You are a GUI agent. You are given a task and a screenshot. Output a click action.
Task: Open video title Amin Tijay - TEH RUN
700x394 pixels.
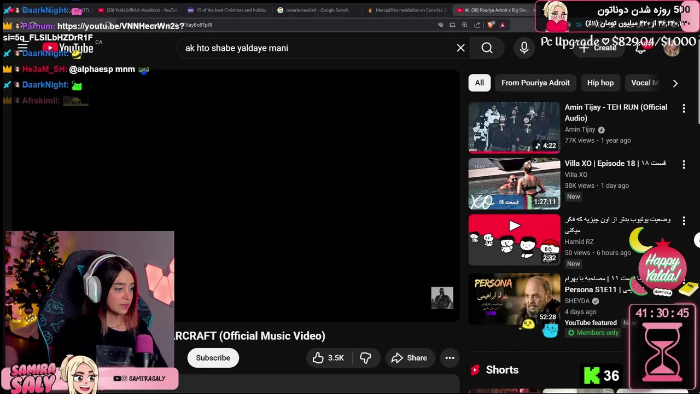(x=616, y=113)
